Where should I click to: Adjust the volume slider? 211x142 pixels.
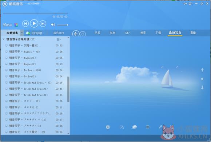(62, 25)
